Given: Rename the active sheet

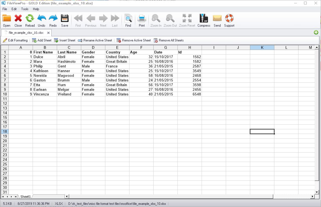Looking at the screenshot, I should coord(95,40).
